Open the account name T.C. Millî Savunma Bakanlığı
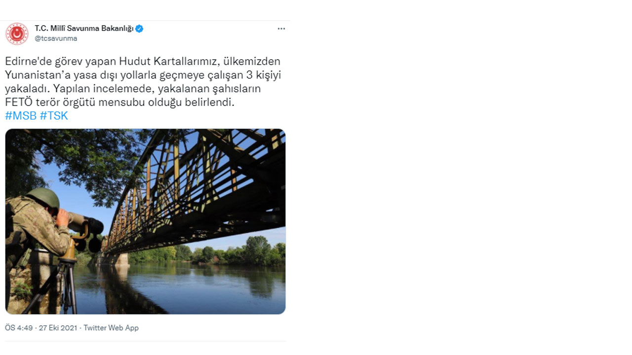The image size is (632, 355). click(84, 28)
